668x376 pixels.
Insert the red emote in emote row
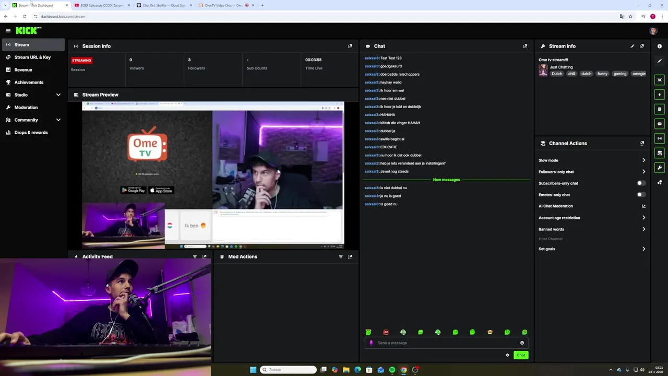click(386, 332)
